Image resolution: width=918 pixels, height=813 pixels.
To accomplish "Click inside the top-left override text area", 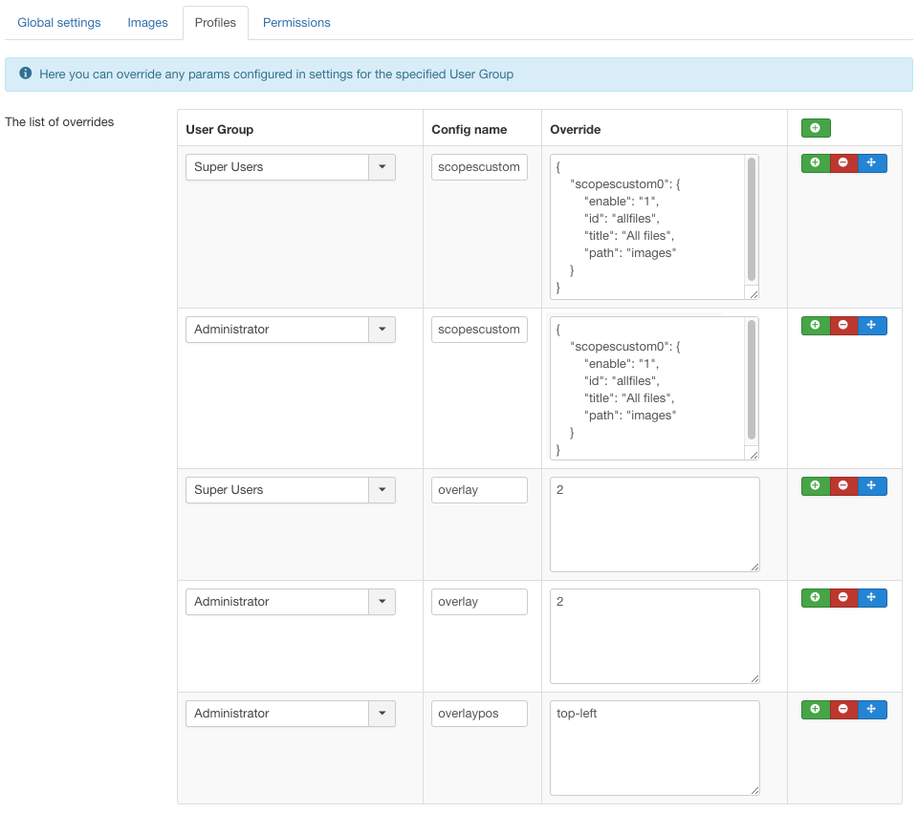I will (x=653, y=748).
